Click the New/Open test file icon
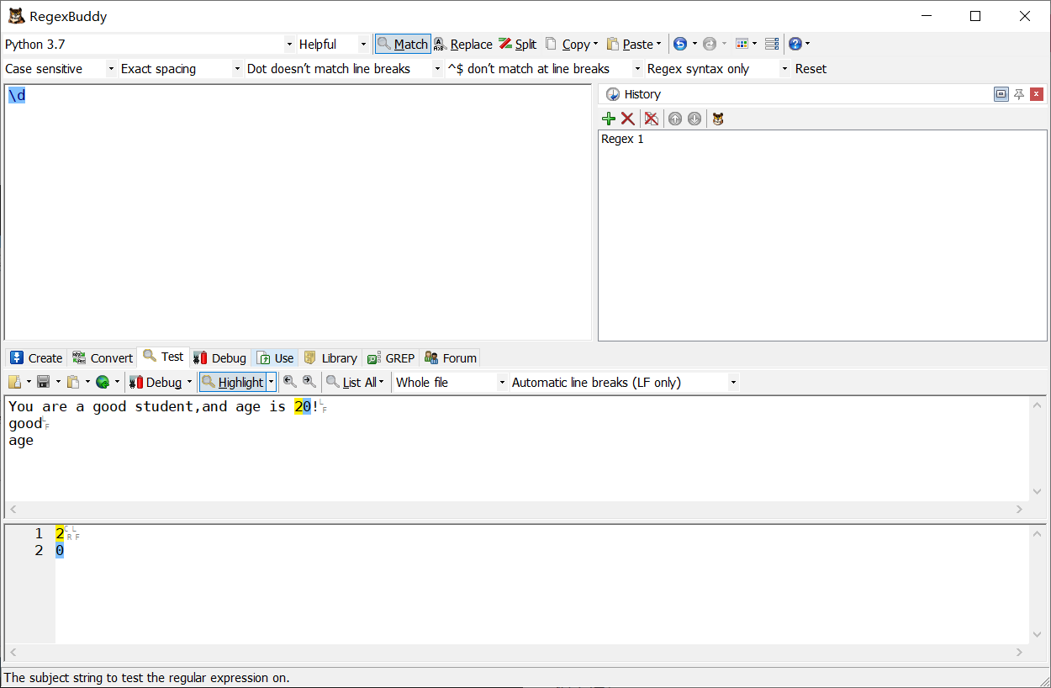1051x688 pixels. tap(15, 382)
